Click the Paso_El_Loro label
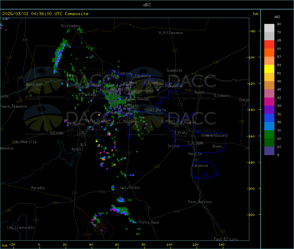 tap(226, 239)
